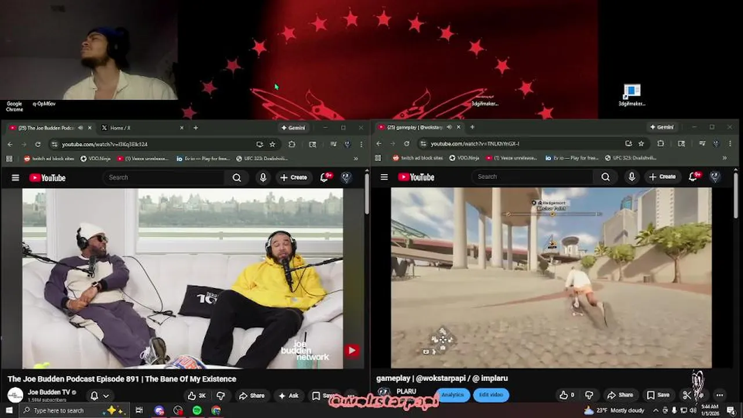This screenshot has height=418, width=743.
Task: Reload the gameplay video page
Action: [407, 143]
